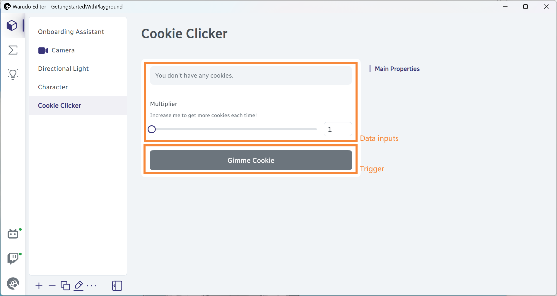
Task: Remove asset using the minus icon
Action: (52, 286)
